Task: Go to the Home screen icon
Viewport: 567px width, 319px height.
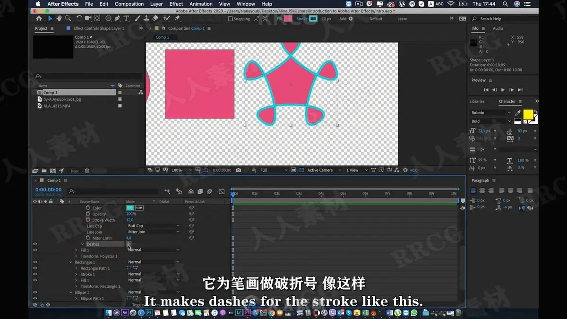Action: (x=39, y=18)
